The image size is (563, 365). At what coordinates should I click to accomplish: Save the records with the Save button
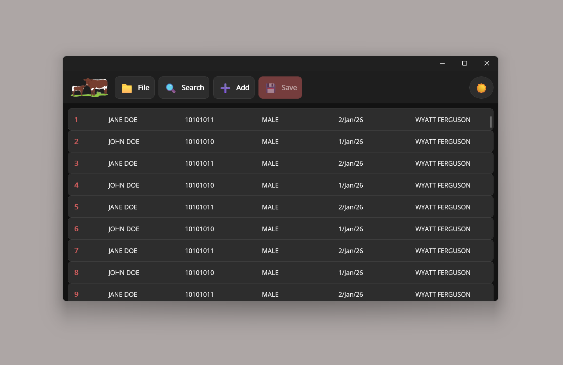[280, 87]
